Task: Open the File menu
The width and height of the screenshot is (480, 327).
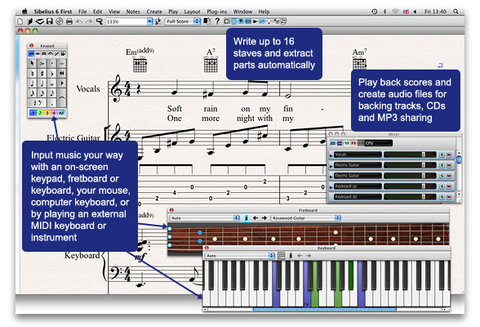Action: pos(82,11)
